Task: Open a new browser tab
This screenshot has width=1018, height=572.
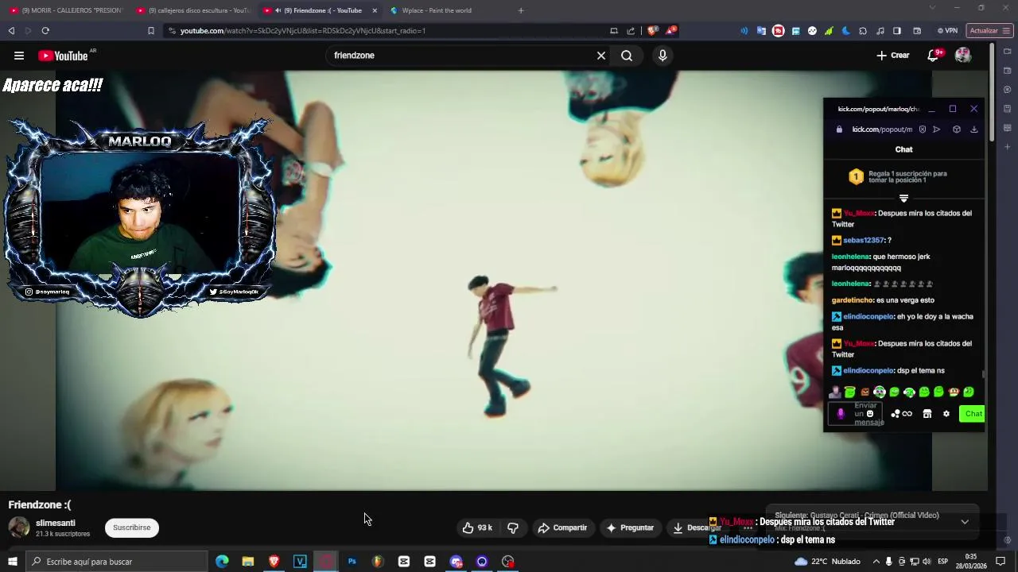Action: click(521, 10)
